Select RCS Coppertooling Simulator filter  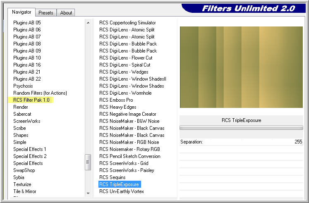click(x=127, y=23)
